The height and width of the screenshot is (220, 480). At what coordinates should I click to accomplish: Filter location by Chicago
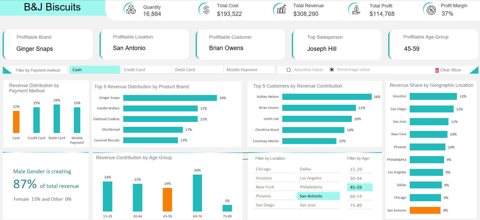click(x=274, y=169)
